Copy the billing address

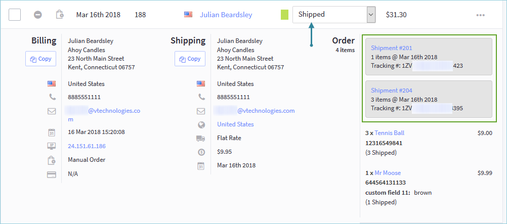[x=41, y=59]
